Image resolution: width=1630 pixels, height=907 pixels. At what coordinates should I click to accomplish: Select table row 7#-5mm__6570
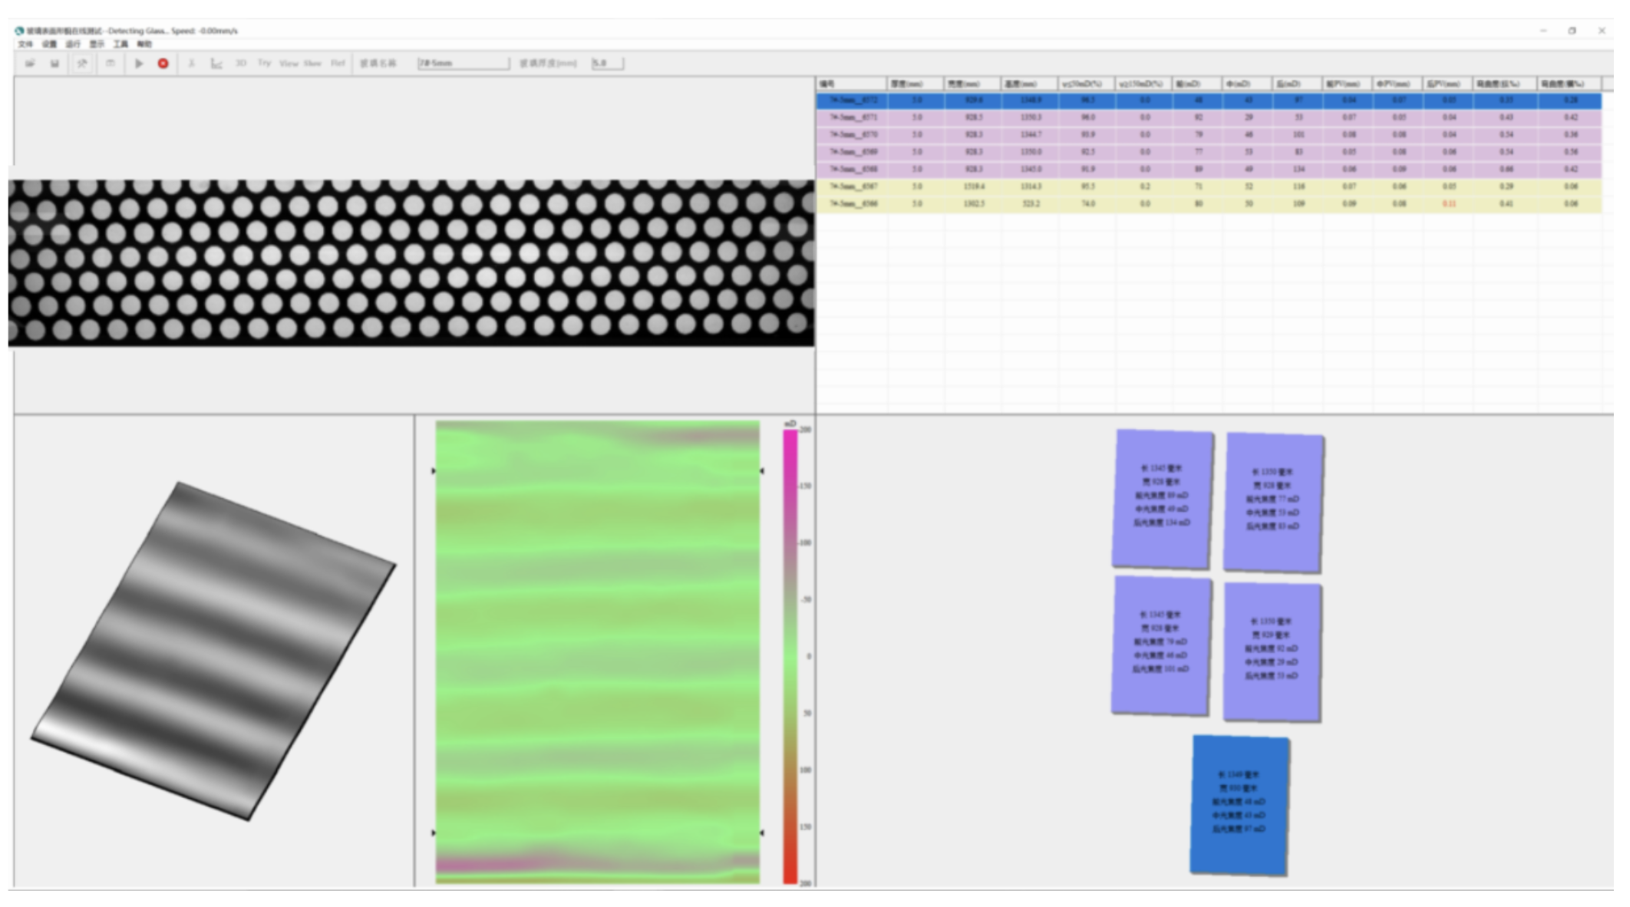1209,134
